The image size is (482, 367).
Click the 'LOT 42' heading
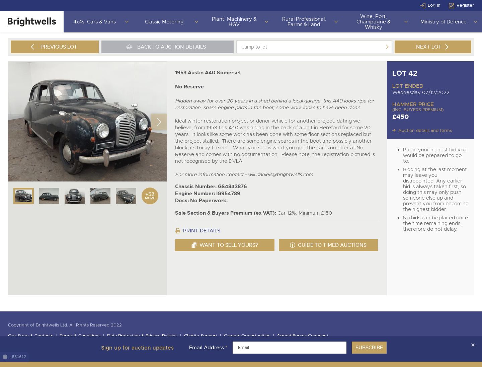coord(405,73)
